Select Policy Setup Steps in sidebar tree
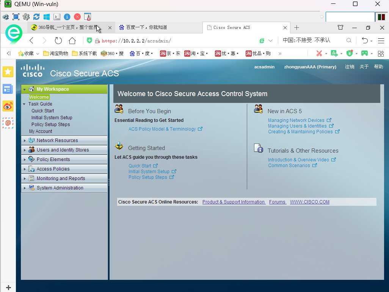Viewport: 389px width, 292px height. click(x=50, y=125)
